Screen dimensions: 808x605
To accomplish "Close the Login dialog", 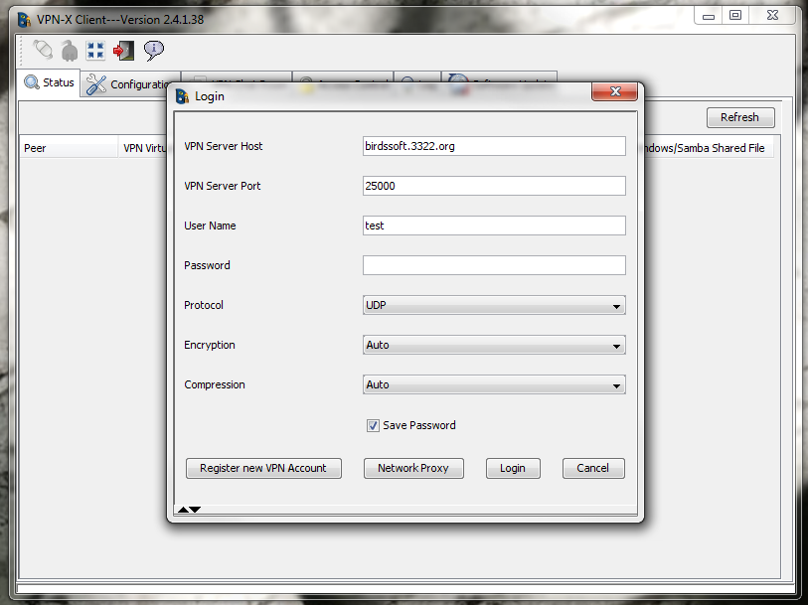I will click(615, 91).
